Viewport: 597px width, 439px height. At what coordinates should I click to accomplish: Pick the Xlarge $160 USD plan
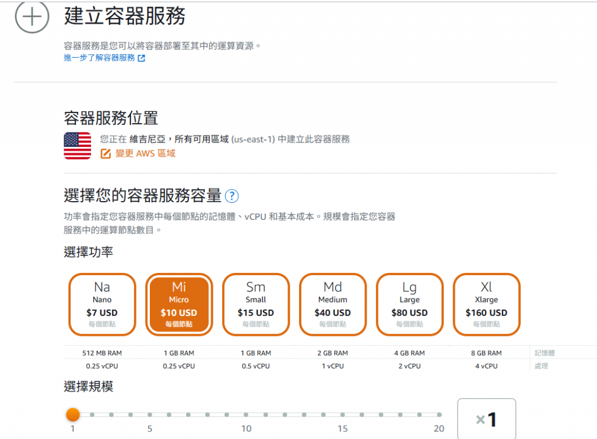(x=487, y=304)
